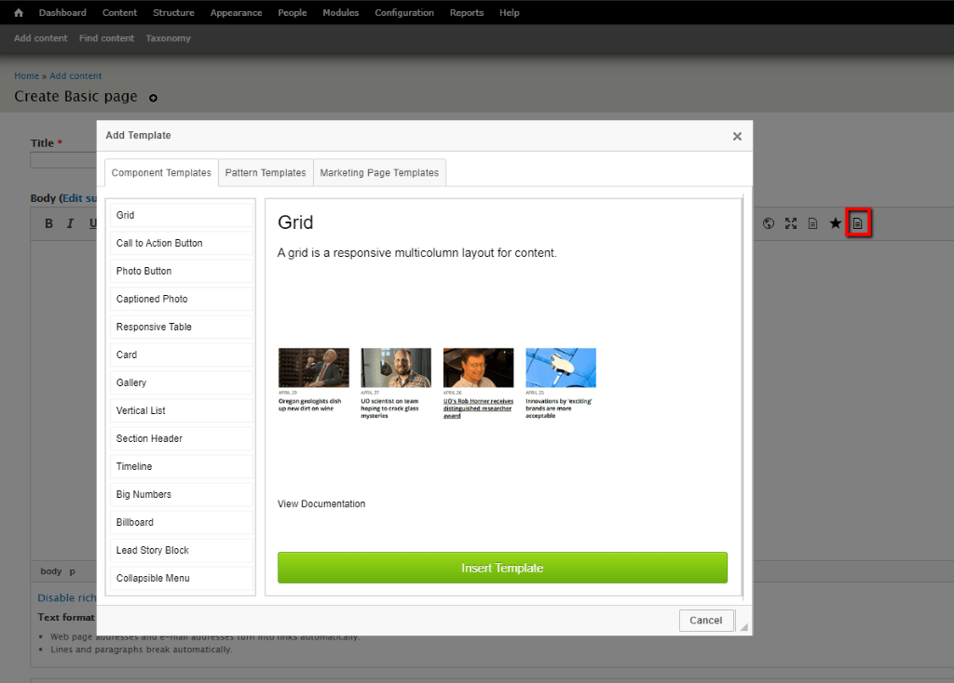Open the Modules menu
954x683 pixels.
click(x=341, y=13)
